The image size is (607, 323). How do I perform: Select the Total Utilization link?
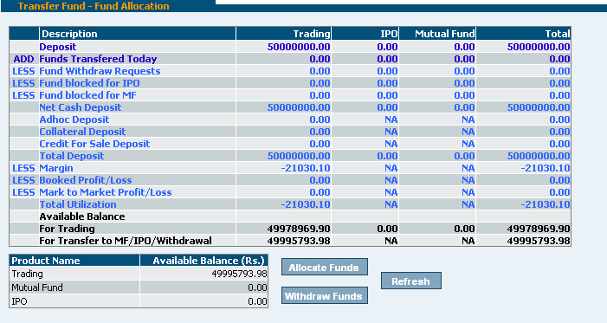point(78,204)
